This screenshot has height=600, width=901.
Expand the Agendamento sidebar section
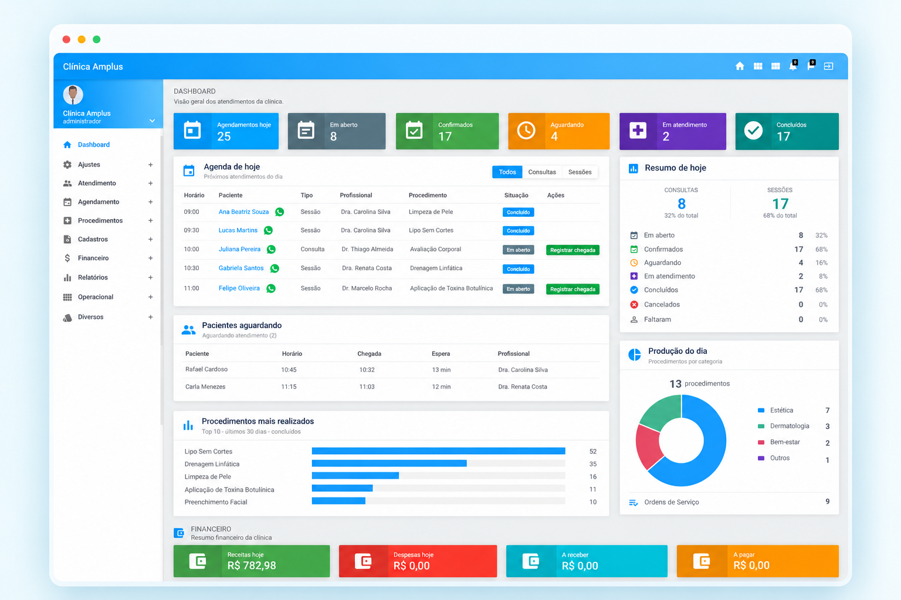151,202
